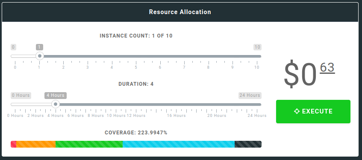
Task: Click the "0 Hours" min label badge
Action: coord(21,95)
